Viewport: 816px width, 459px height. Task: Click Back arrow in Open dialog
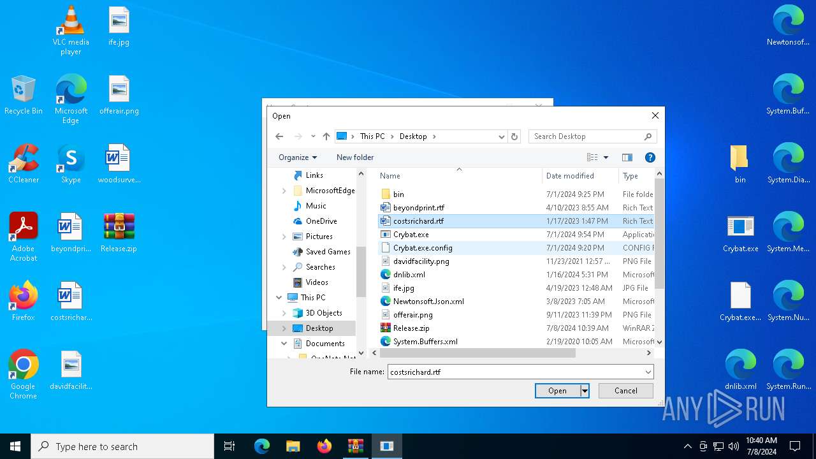pyautogui.click(x=279, y=136)
